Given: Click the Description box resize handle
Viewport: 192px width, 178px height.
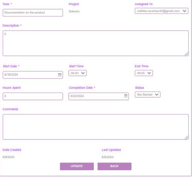Looking at the screenshot, I should point(186,54).
